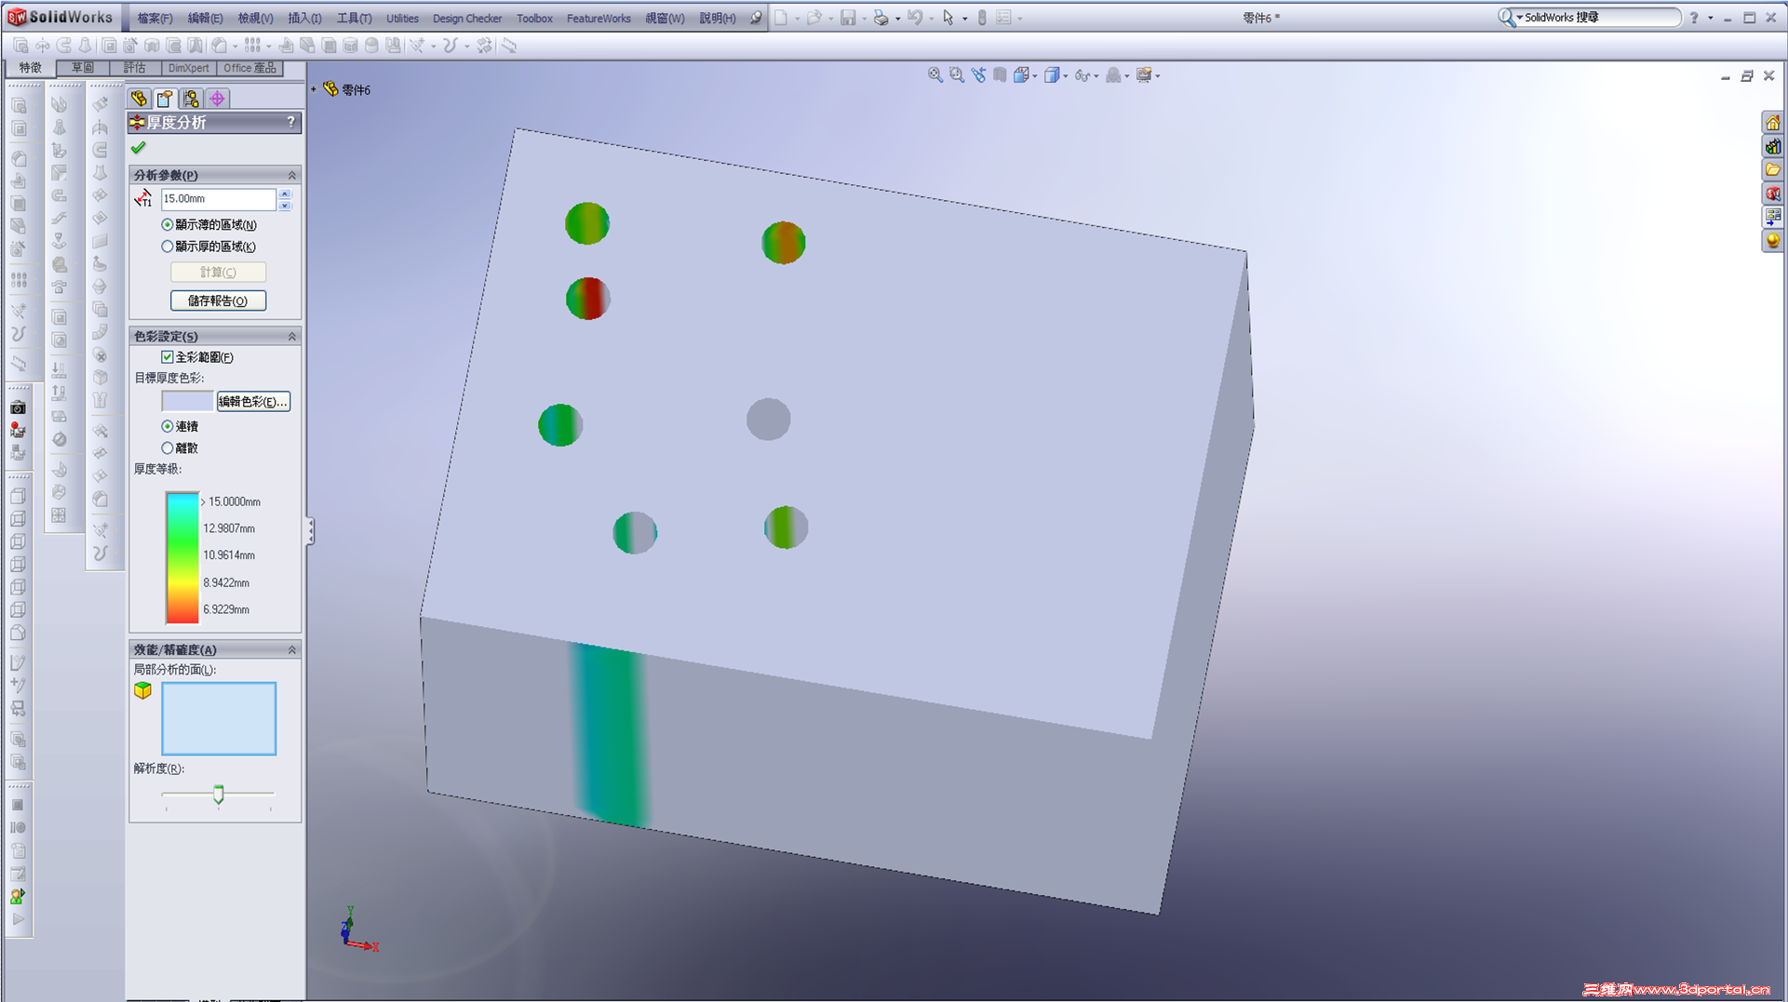
Task: Click the Rebuild traffic light icon
Action: tap(982, 18)
